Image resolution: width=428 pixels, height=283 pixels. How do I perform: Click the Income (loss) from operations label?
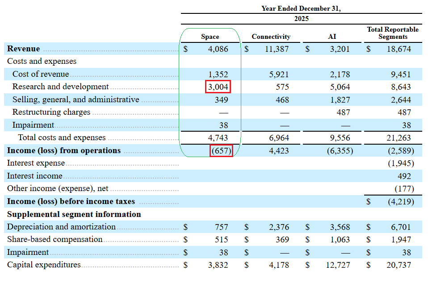(64, 150)
